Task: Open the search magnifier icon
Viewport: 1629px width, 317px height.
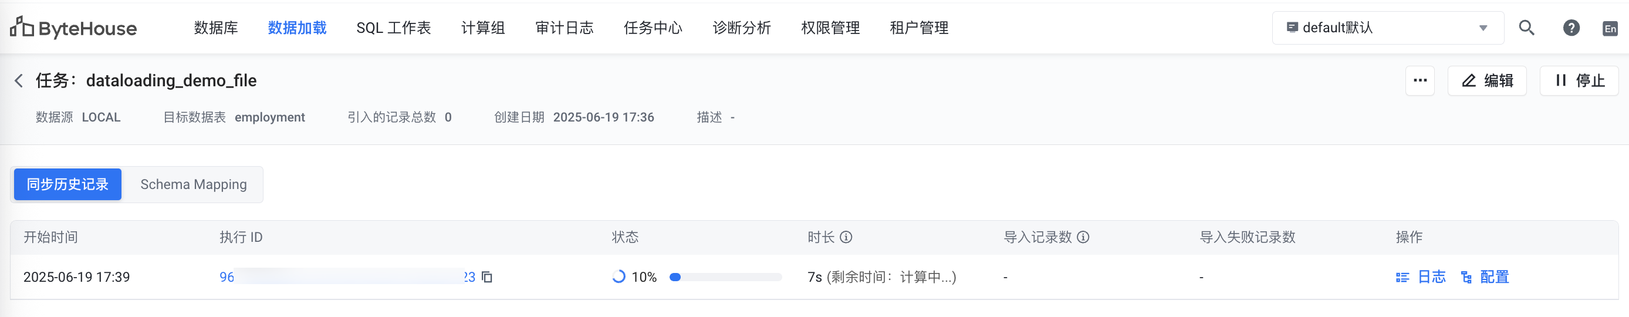Action: pyautogui.click(x=1526, y=28)
